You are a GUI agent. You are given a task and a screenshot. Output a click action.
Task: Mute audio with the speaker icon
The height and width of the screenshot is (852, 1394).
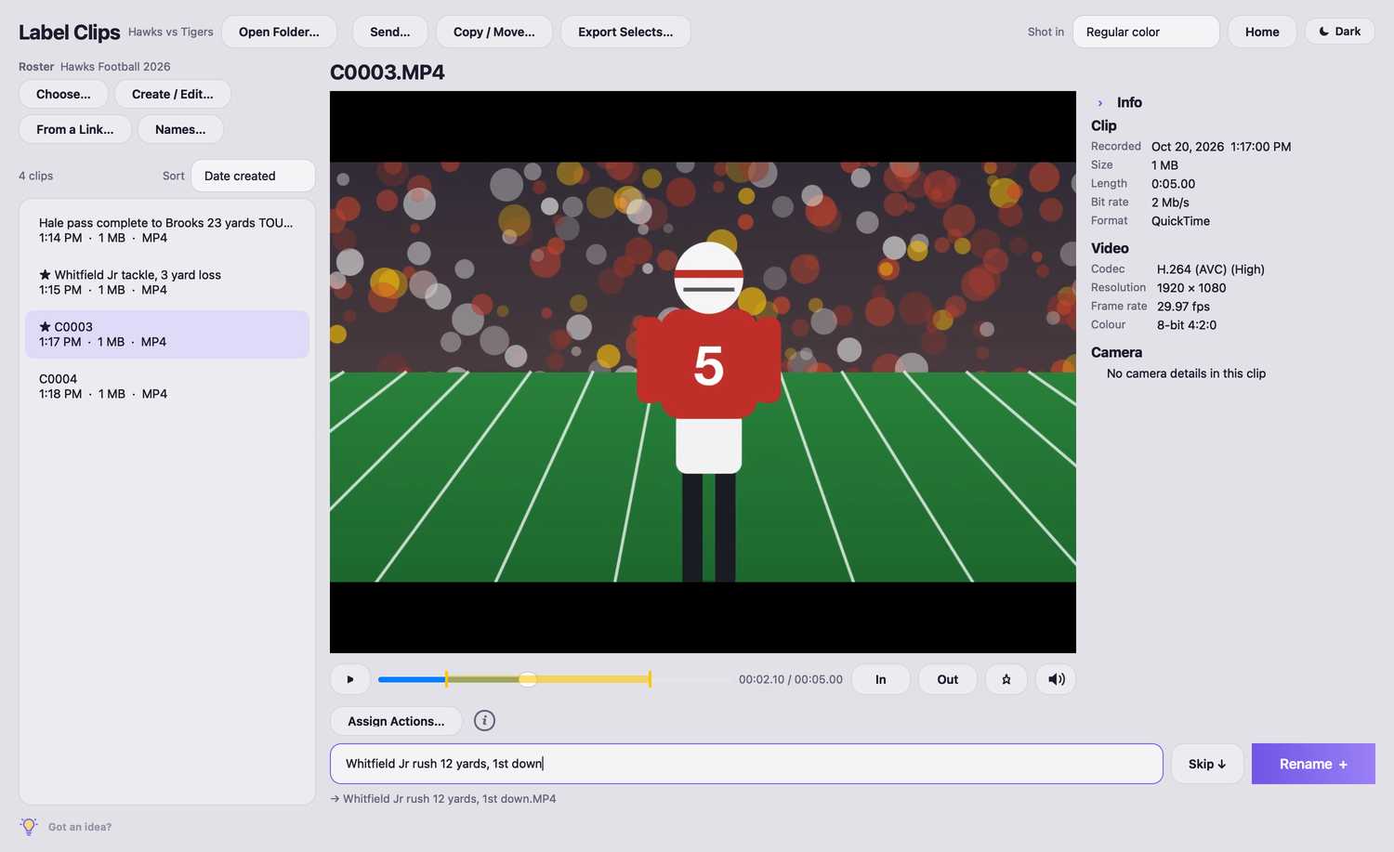[x=1057, y=679]
